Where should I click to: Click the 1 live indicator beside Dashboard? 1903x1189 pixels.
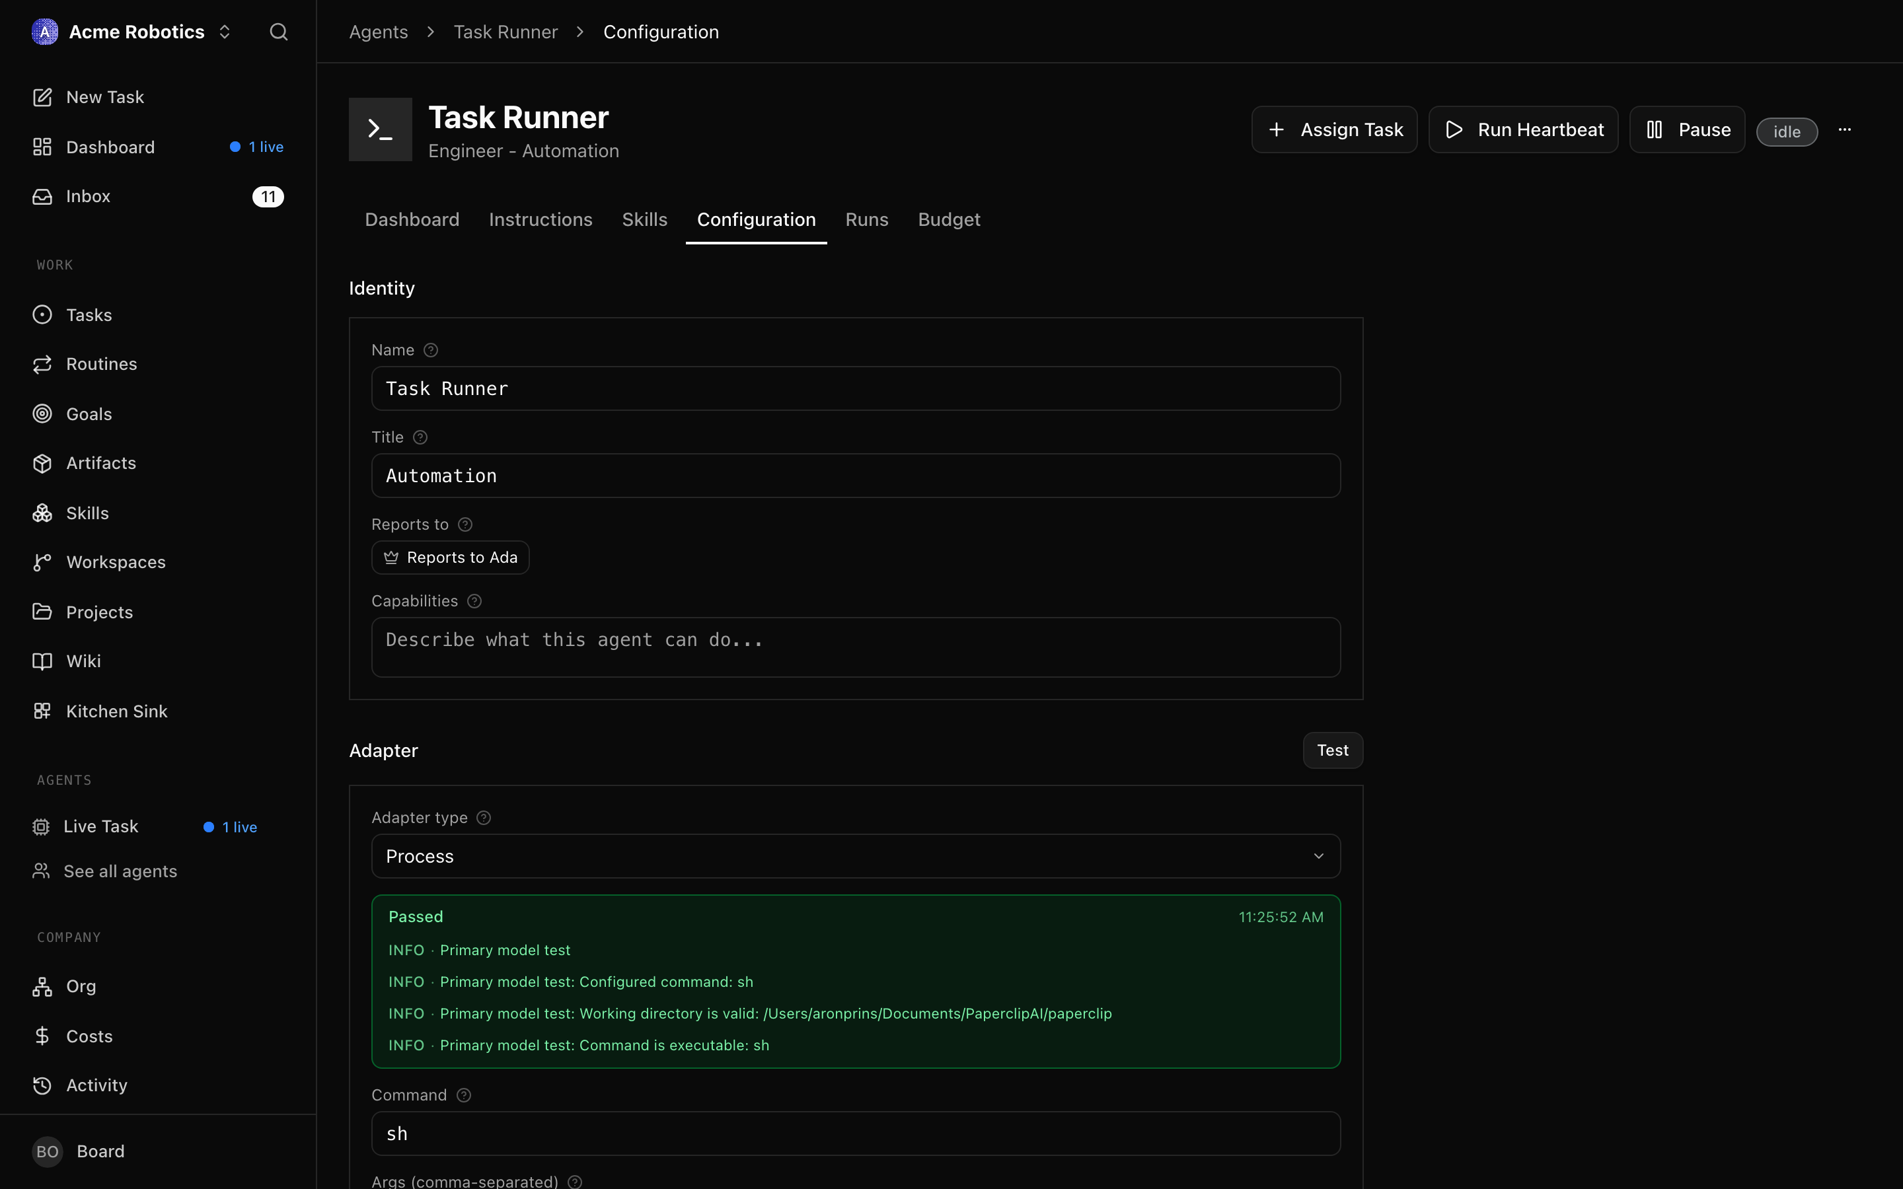click(256, 147)
